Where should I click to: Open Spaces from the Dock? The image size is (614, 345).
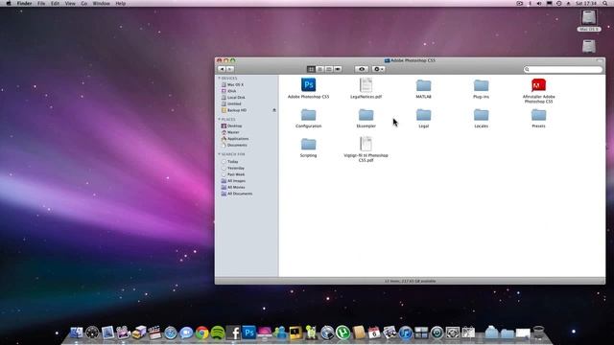click(421, 333)
